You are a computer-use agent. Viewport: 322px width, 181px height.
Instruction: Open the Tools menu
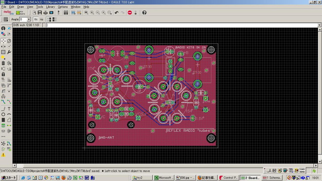click(40, 7)
